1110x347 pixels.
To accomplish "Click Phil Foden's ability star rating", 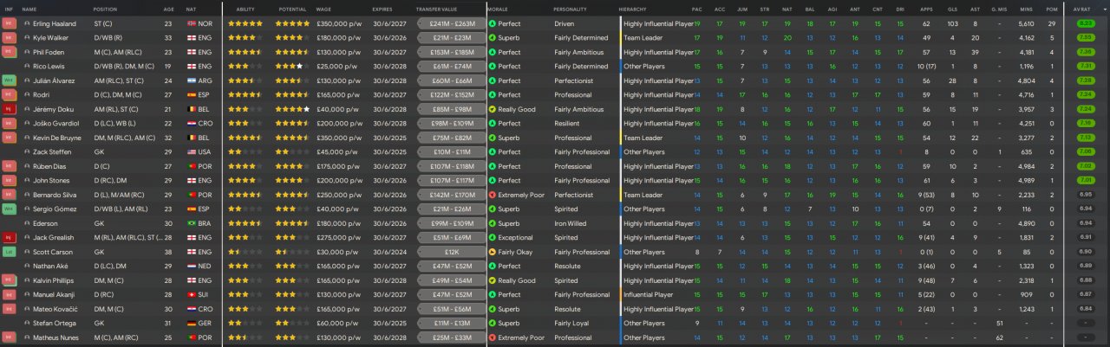I will 245,52.
